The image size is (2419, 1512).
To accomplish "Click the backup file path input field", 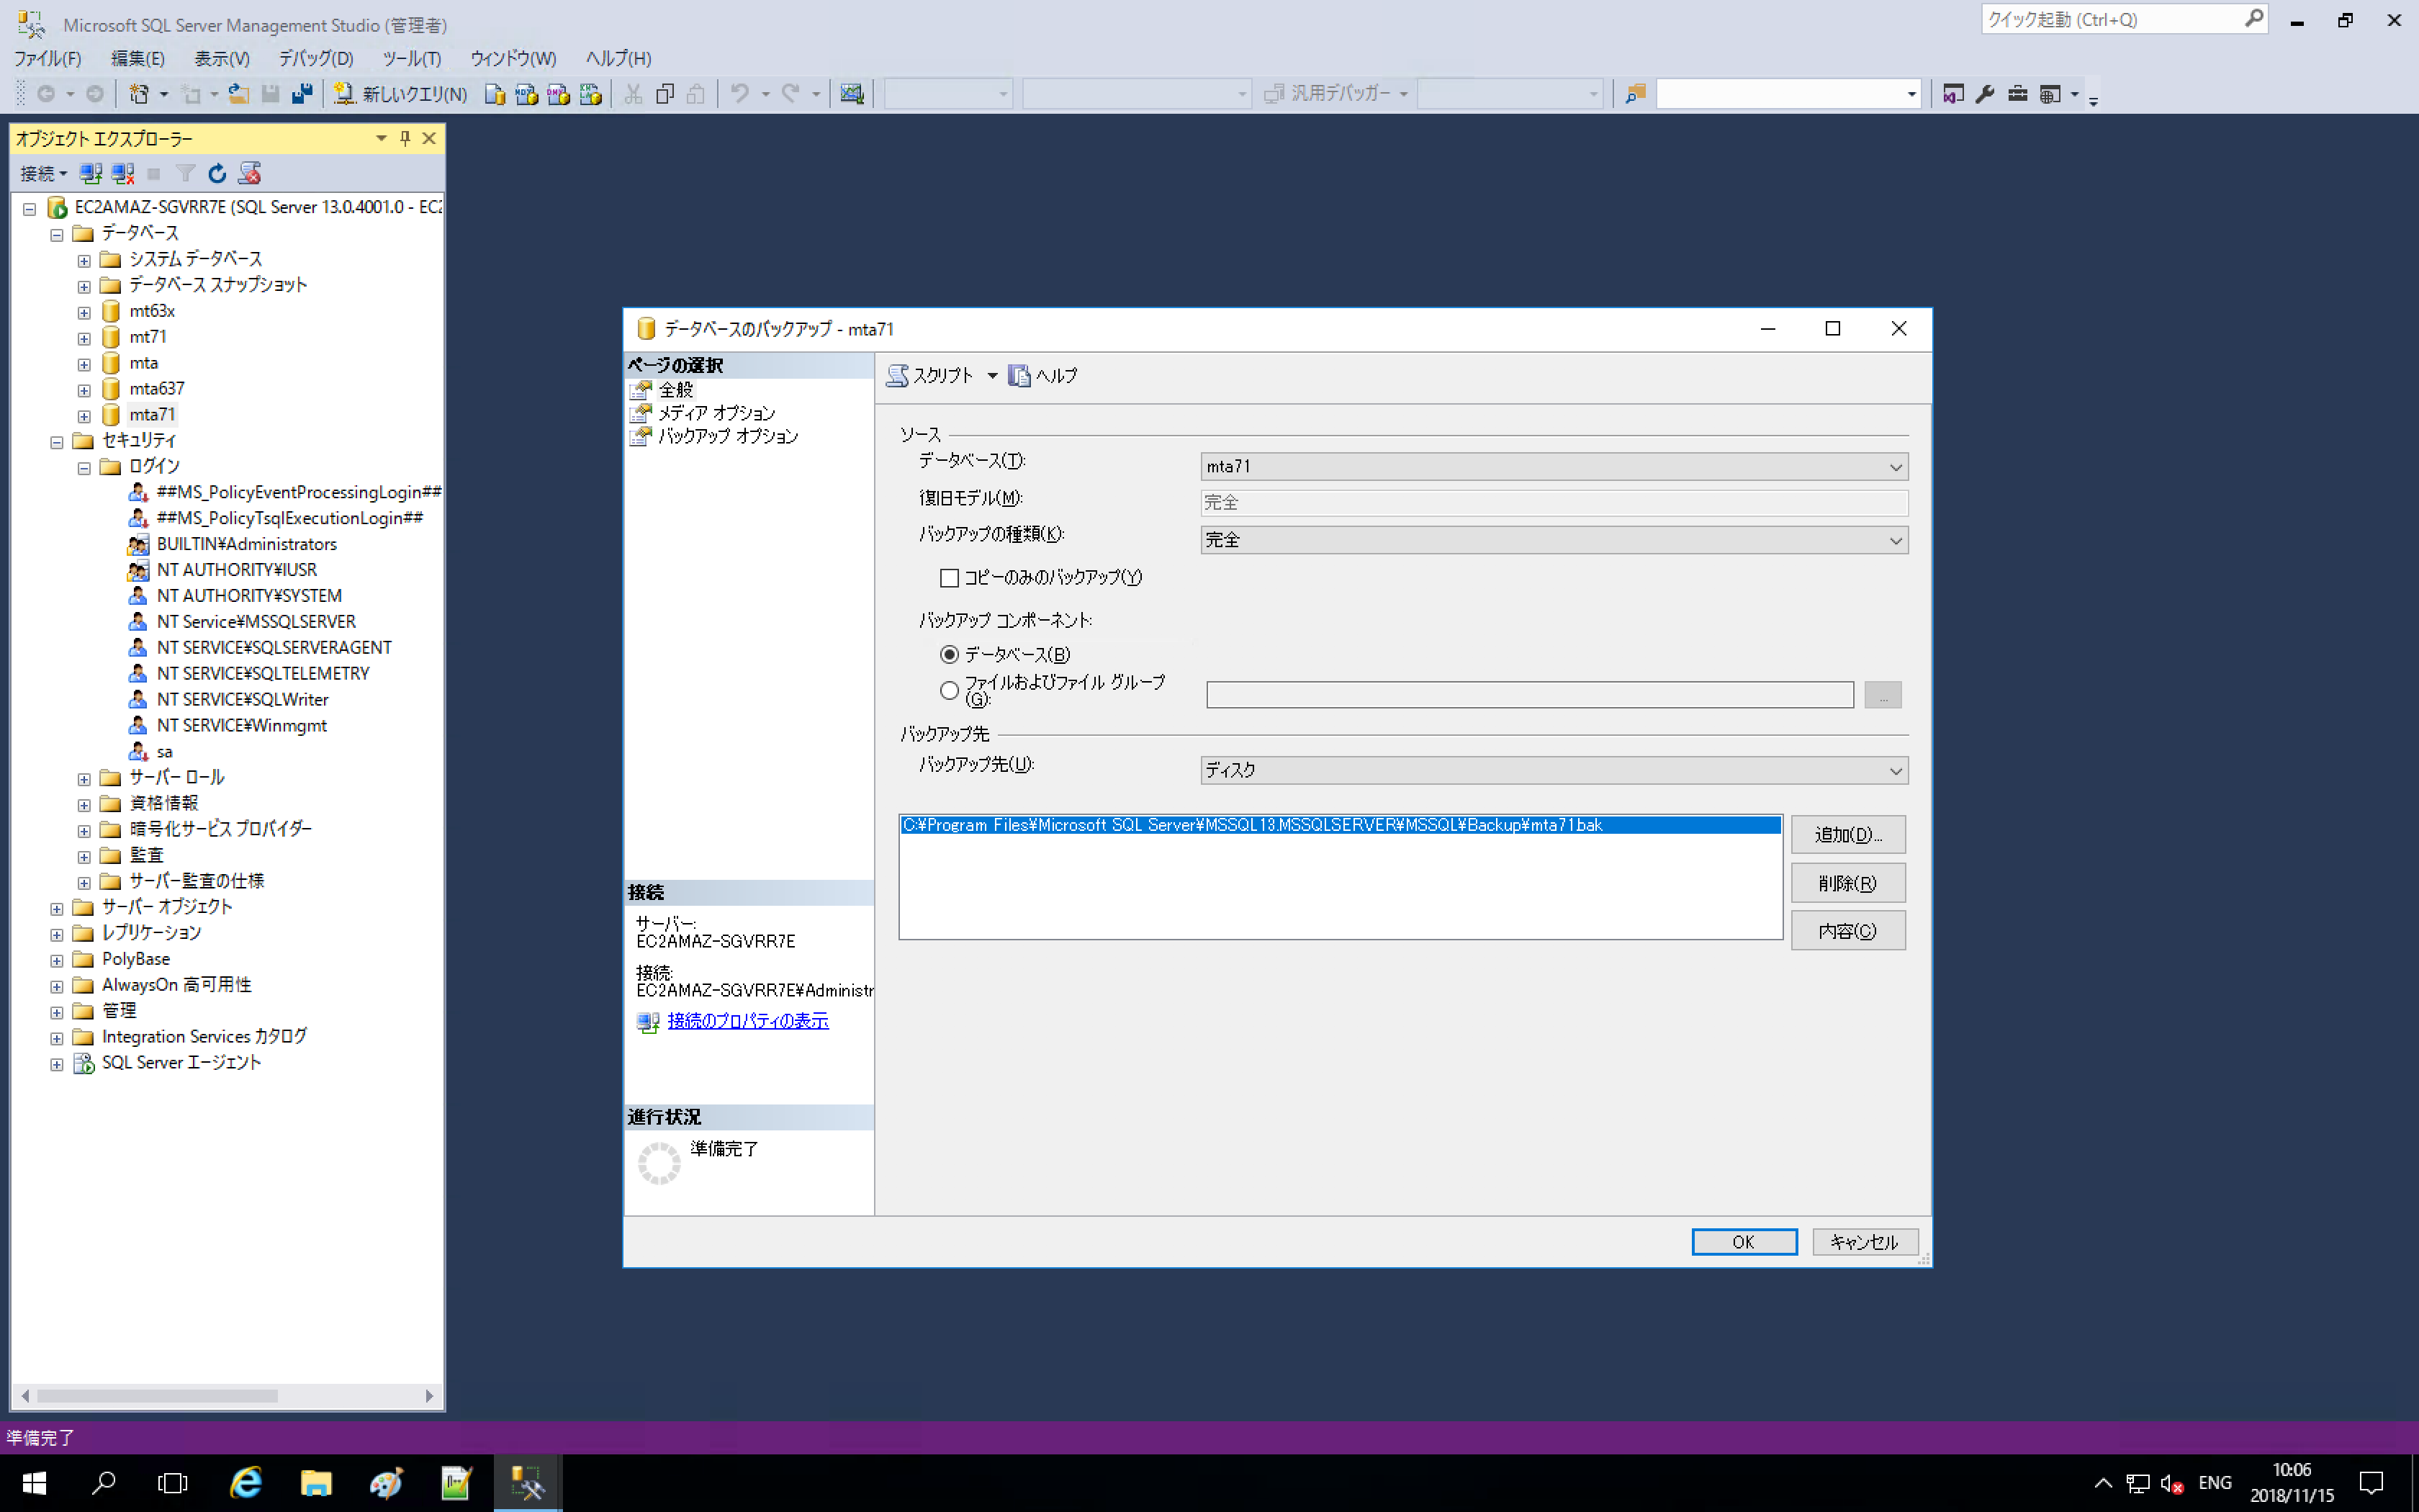I will click(x=1339, y=824).
